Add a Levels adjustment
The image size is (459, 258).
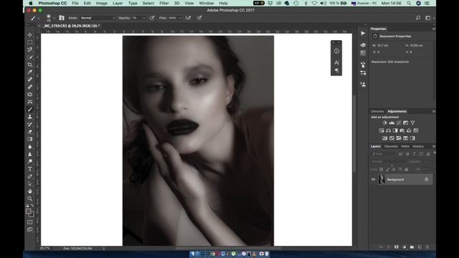click(392, 123)
